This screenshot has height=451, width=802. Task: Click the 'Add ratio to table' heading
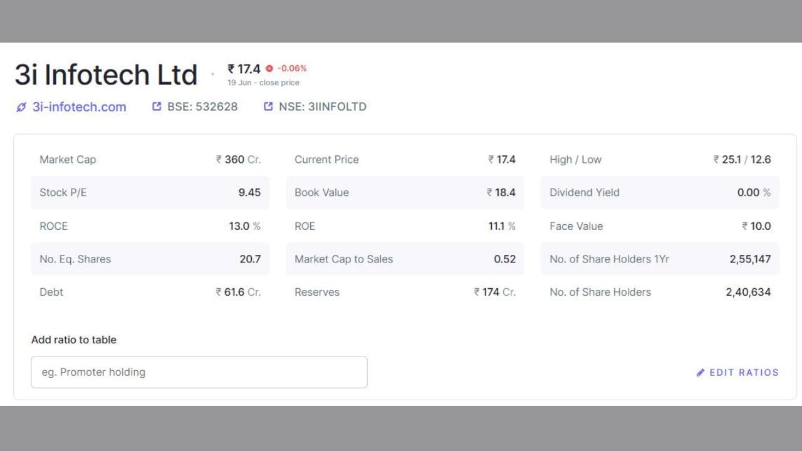click(x=74, y=340)
